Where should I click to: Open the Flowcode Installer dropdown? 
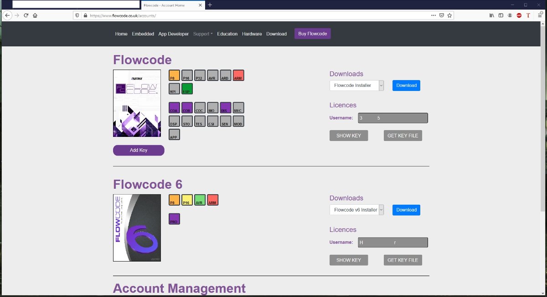click(357, 85)
